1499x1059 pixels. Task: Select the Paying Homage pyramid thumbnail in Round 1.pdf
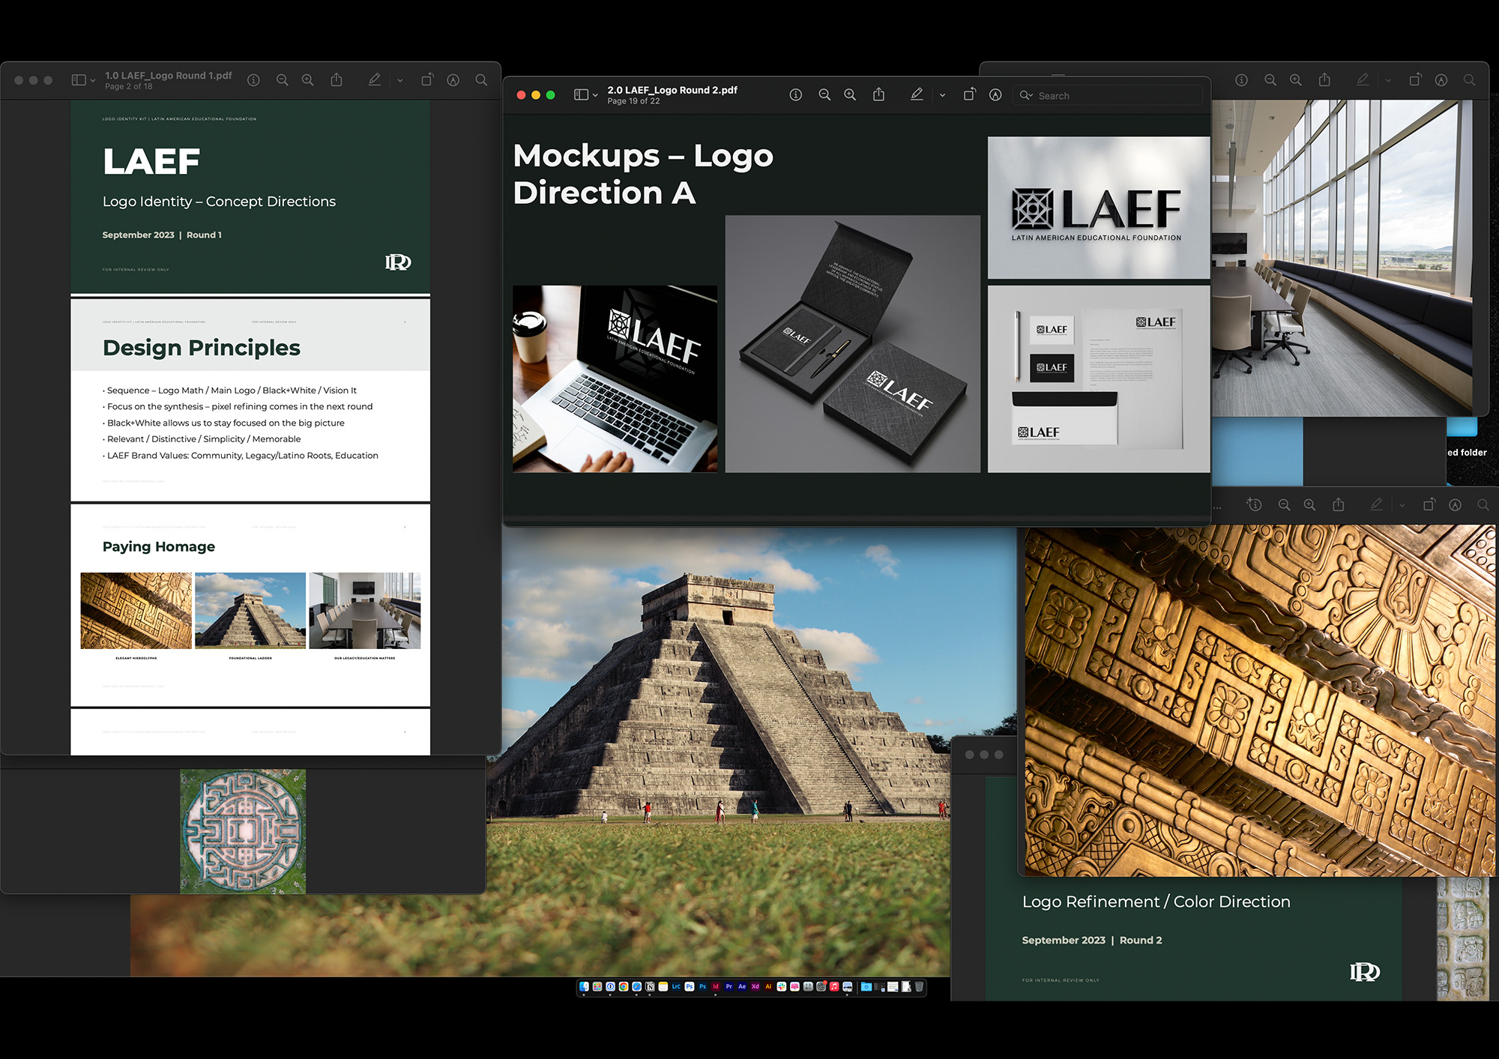click(x=250, y=611)
